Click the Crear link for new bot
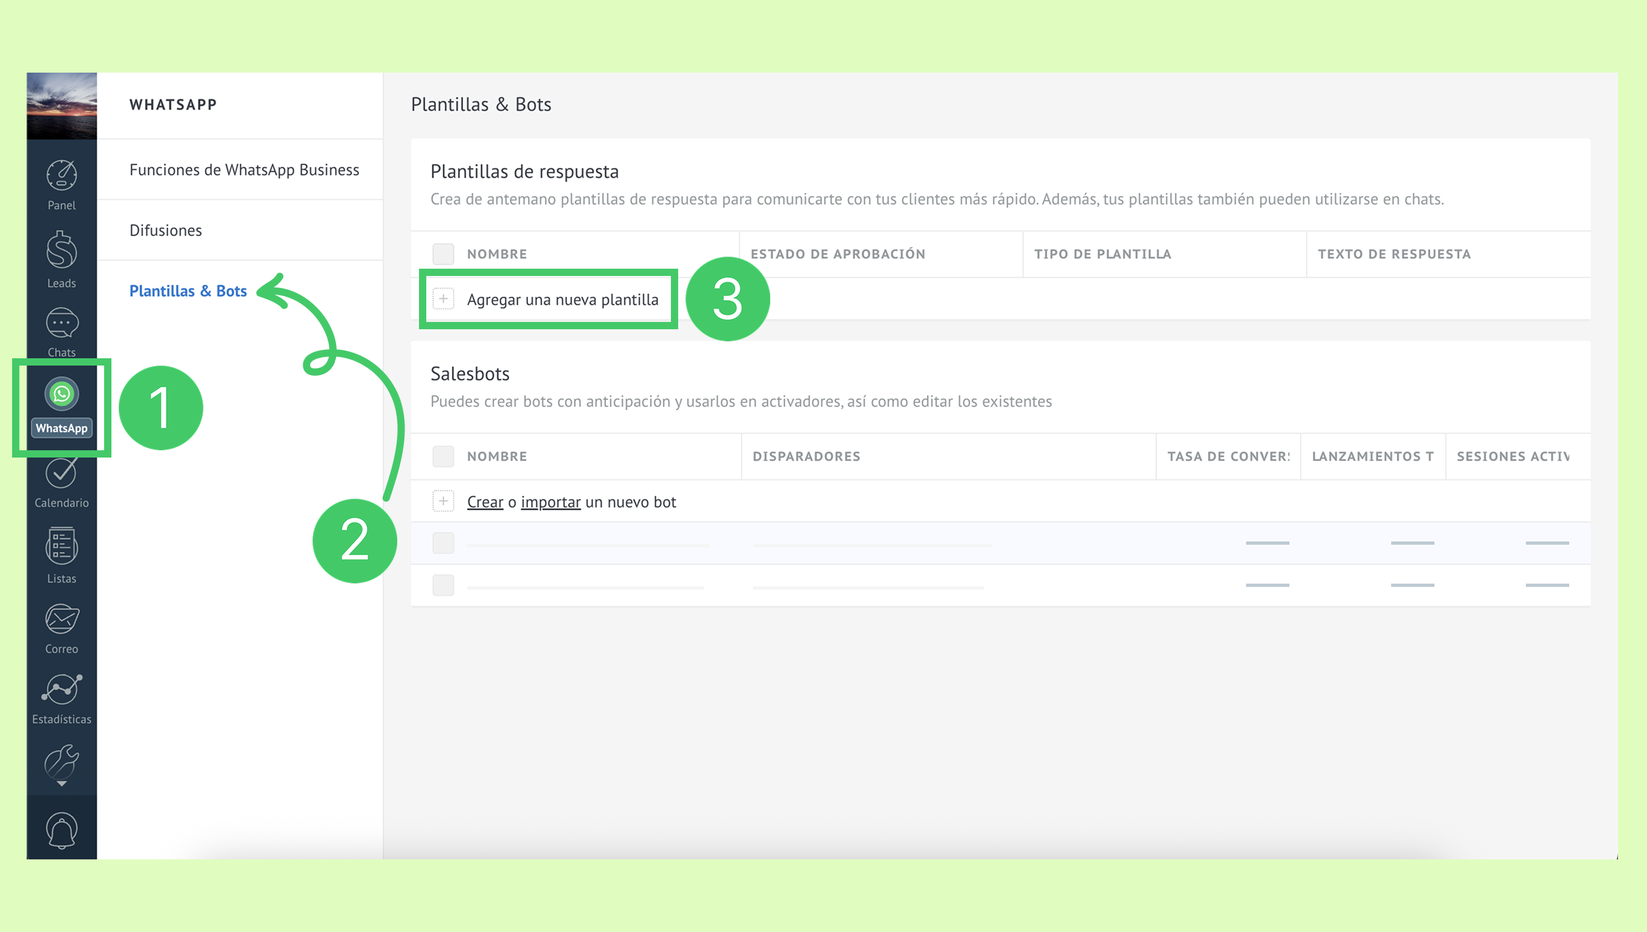 coord(485,502)
